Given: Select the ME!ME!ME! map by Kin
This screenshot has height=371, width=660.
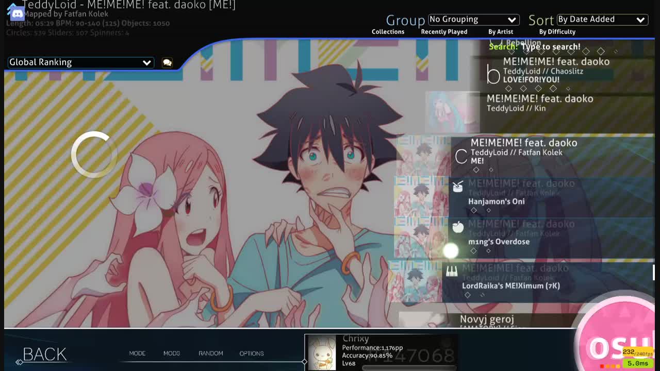Looking at the screenshot, I should (540, 112).
